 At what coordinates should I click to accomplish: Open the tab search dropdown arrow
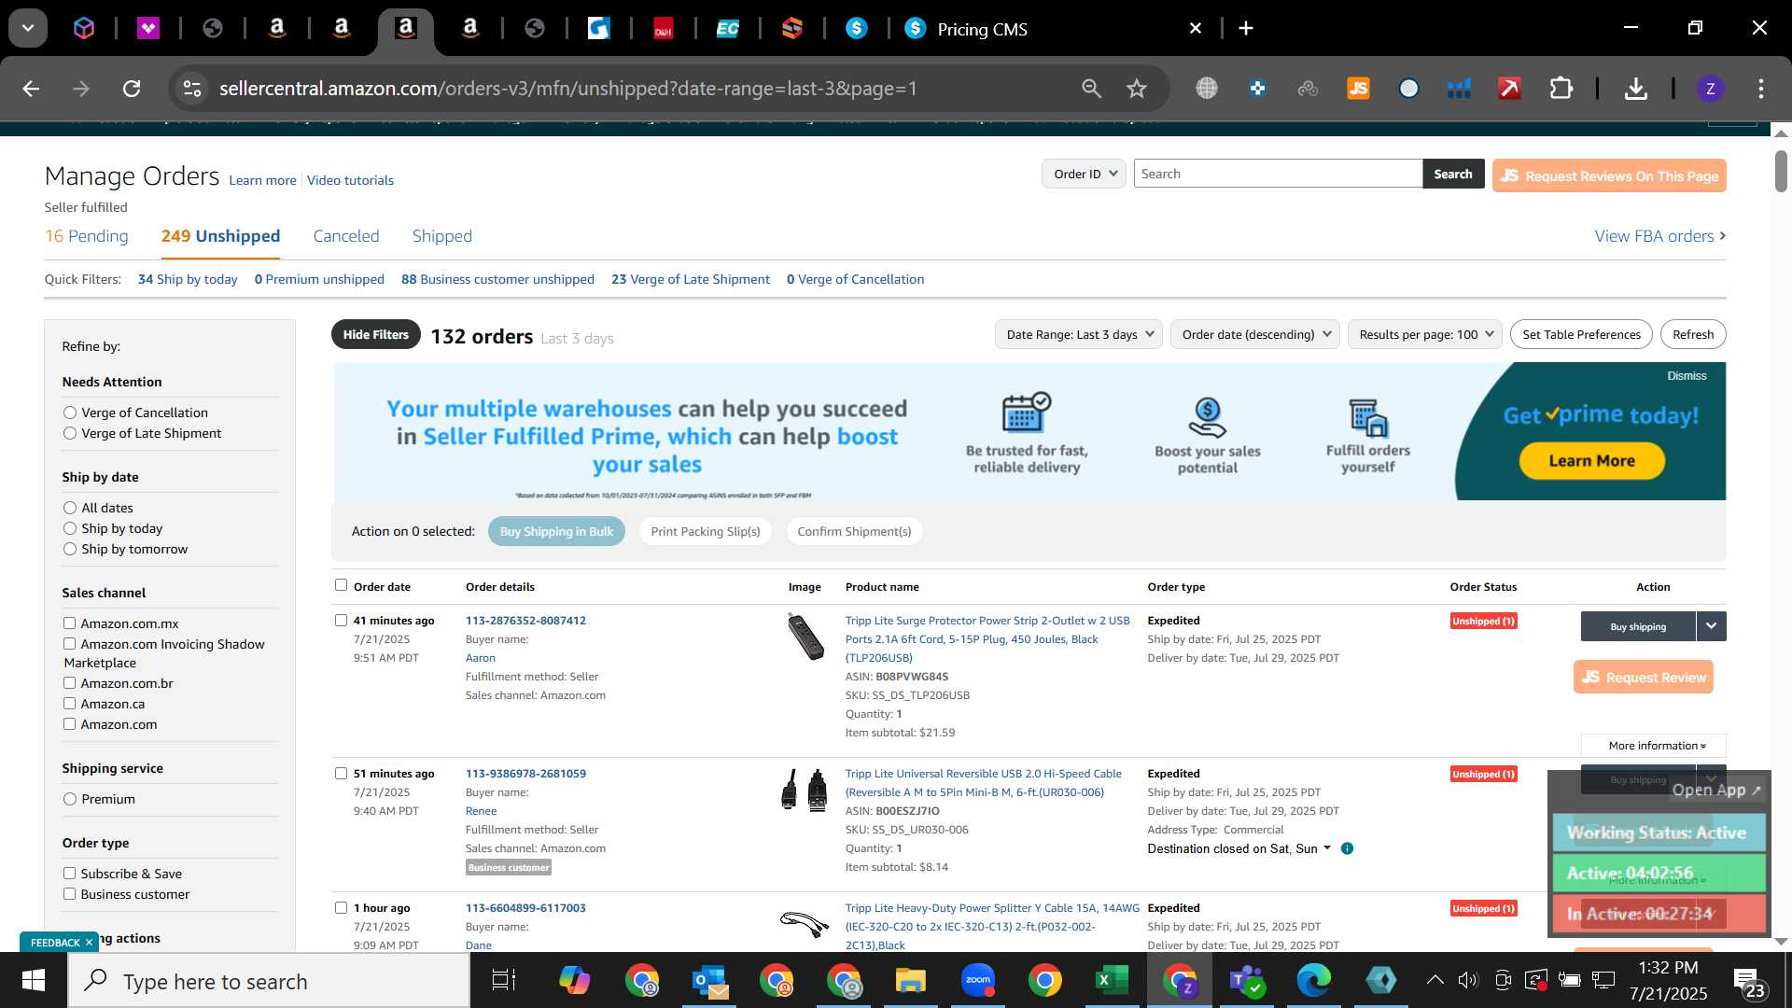[28, 29]
